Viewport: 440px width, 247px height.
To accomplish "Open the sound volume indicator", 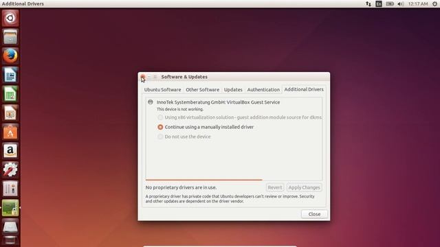I will [x=401, y=3].
